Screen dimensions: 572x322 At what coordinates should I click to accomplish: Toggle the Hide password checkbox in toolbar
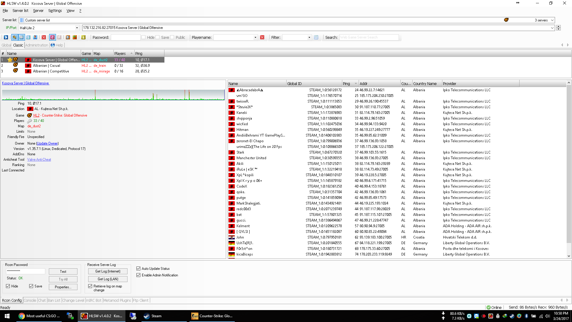point(144,37)
